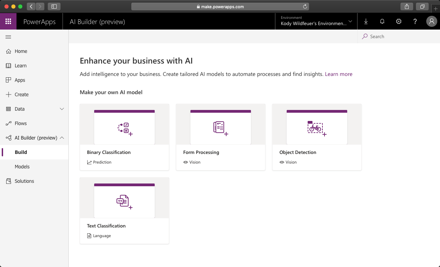Open notifications via the bell icon
Viewport: 440px width, 267px height.
point(382,21)
